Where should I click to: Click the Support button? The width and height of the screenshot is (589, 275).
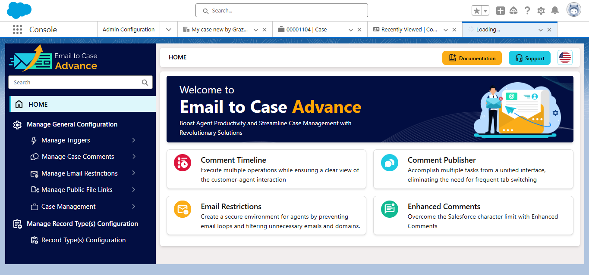529,58
